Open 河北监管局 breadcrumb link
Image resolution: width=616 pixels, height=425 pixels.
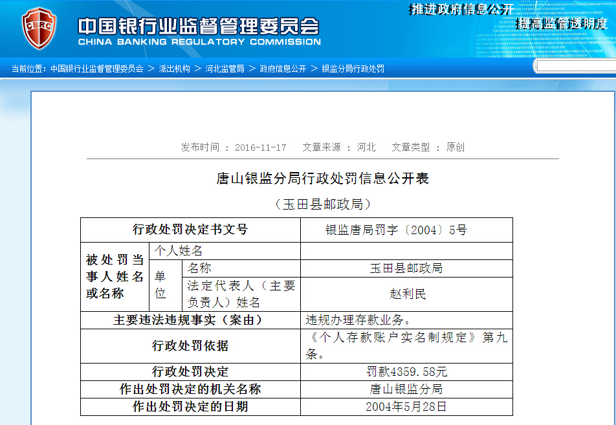(x=225, y=69)
